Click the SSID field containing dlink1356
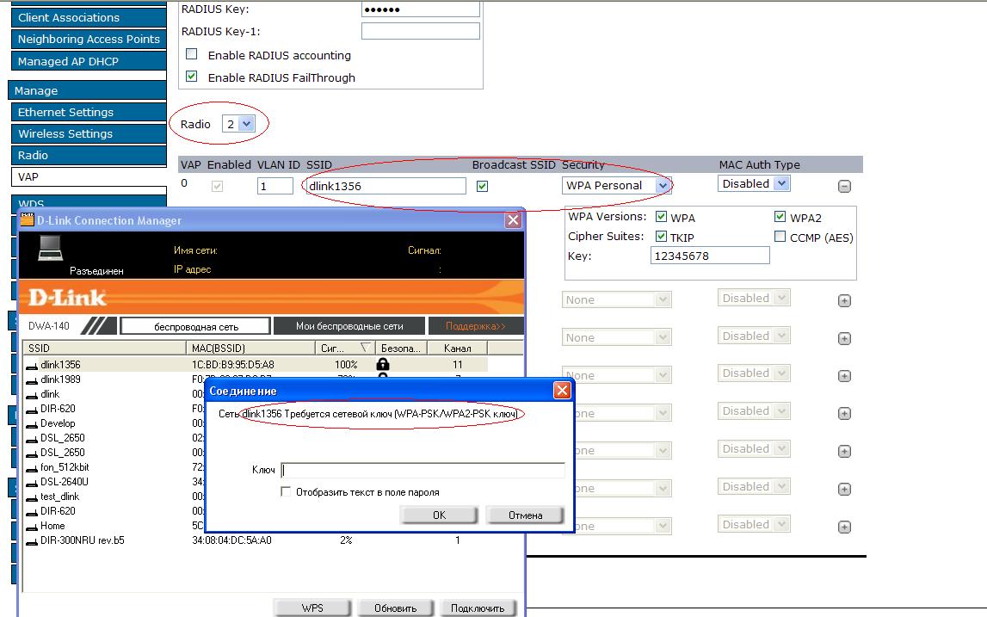987x617 pixels. (x=385, y=186)
